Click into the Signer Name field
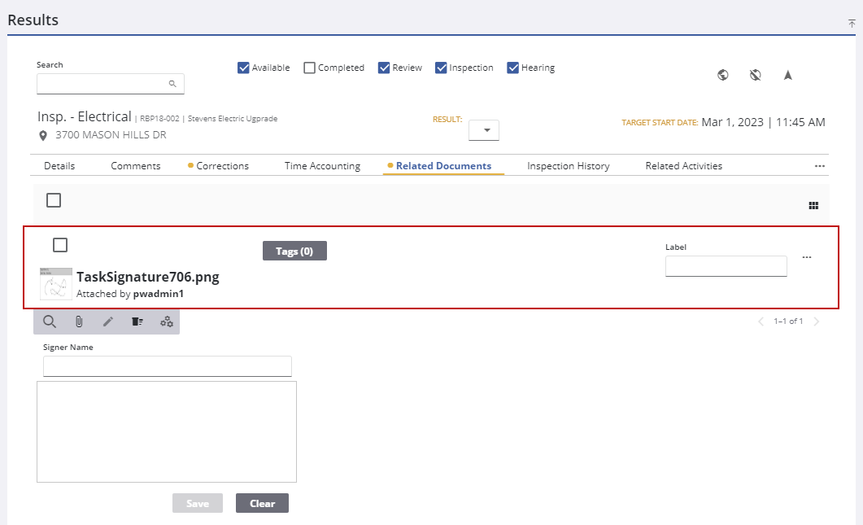Screen dimensions: 863x525 [x=167, y=366]
